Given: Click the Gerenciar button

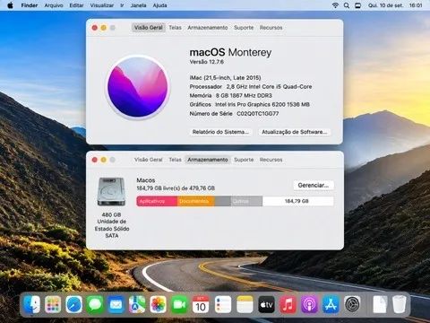Looking at the screenshot, I should [x=314, y=186].
